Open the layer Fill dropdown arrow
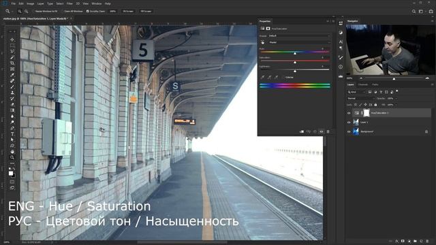This screenshot has width=436, height=245. click(x=396, y=105)
